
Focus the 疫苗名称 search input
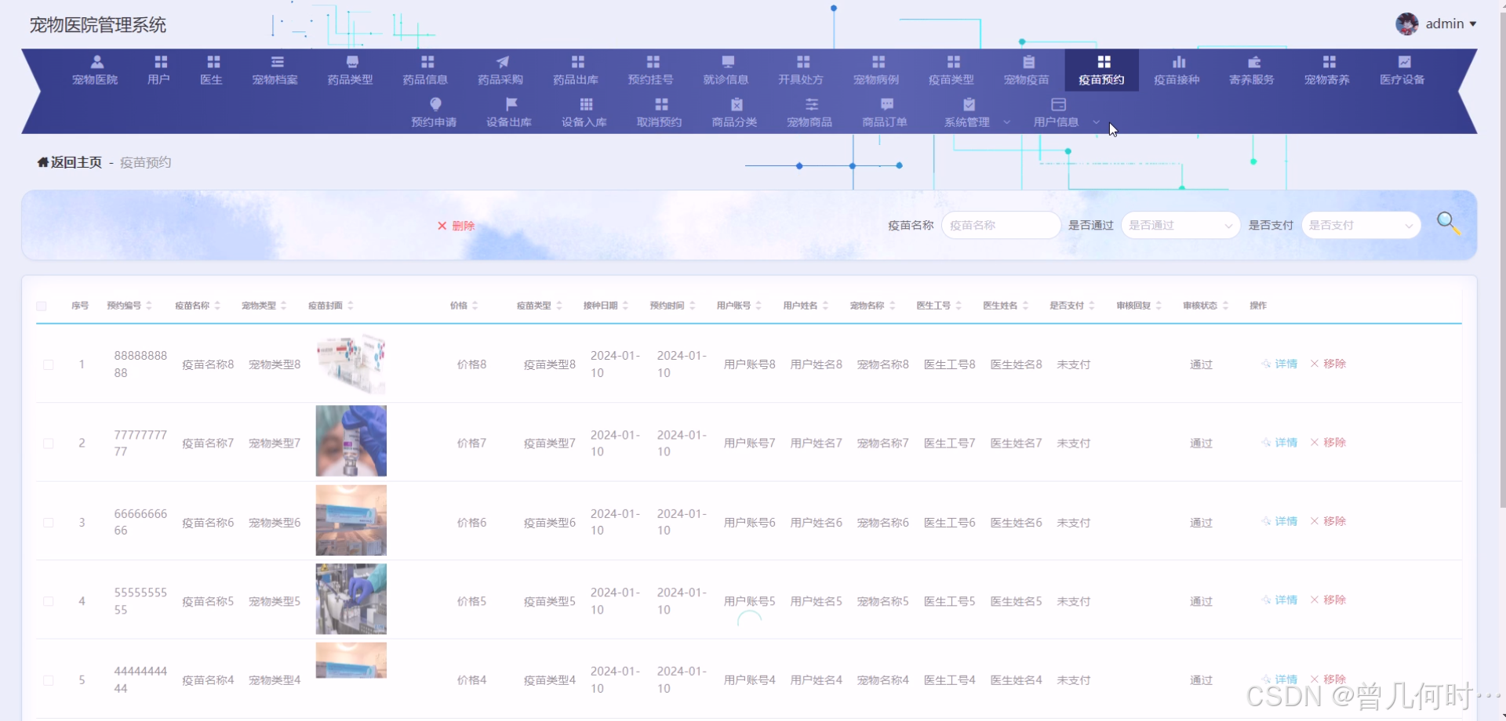pos(1001,225)
